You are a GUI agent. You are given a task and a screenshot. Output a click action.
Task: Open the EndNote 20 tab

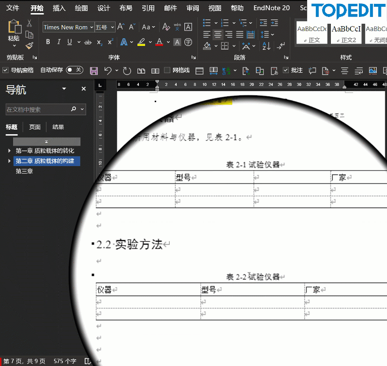pyautogui.click(x=271, y=8)
